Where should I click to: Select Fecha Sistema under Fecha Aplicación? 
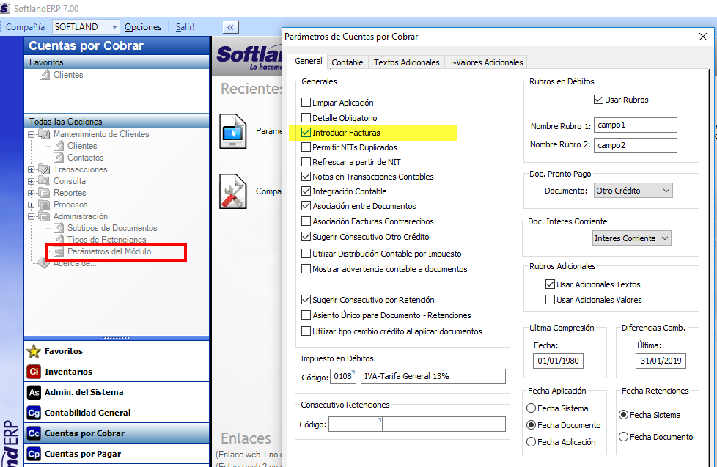(531, 408)
